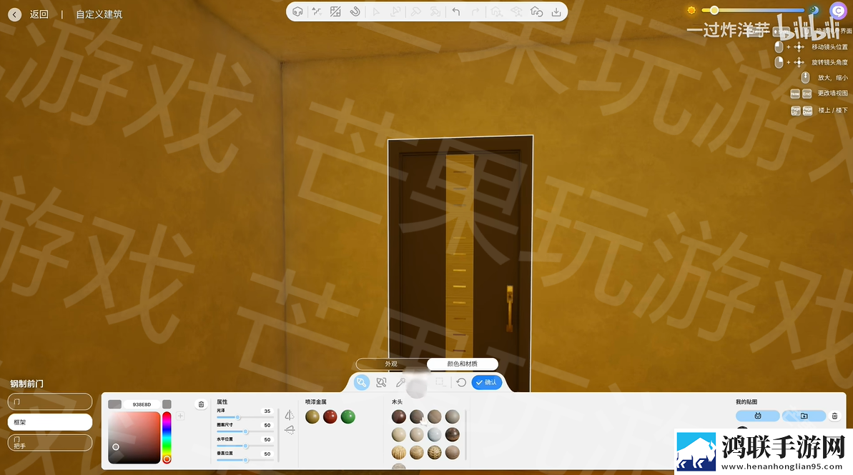Screen dimensions: 853x475
Task: Select the cream white wood sphere
Action: click(x=399, y=435)
